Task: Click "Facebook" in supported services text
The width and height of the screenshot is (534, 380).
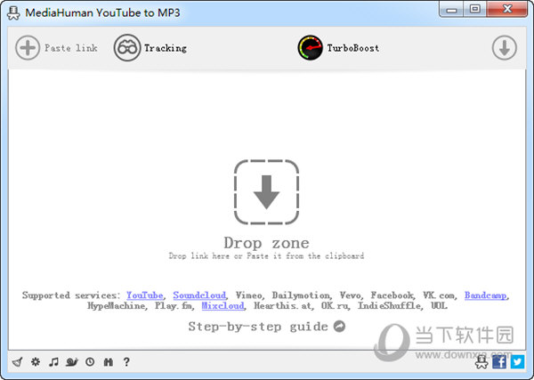Action: [x=392, y=295]
